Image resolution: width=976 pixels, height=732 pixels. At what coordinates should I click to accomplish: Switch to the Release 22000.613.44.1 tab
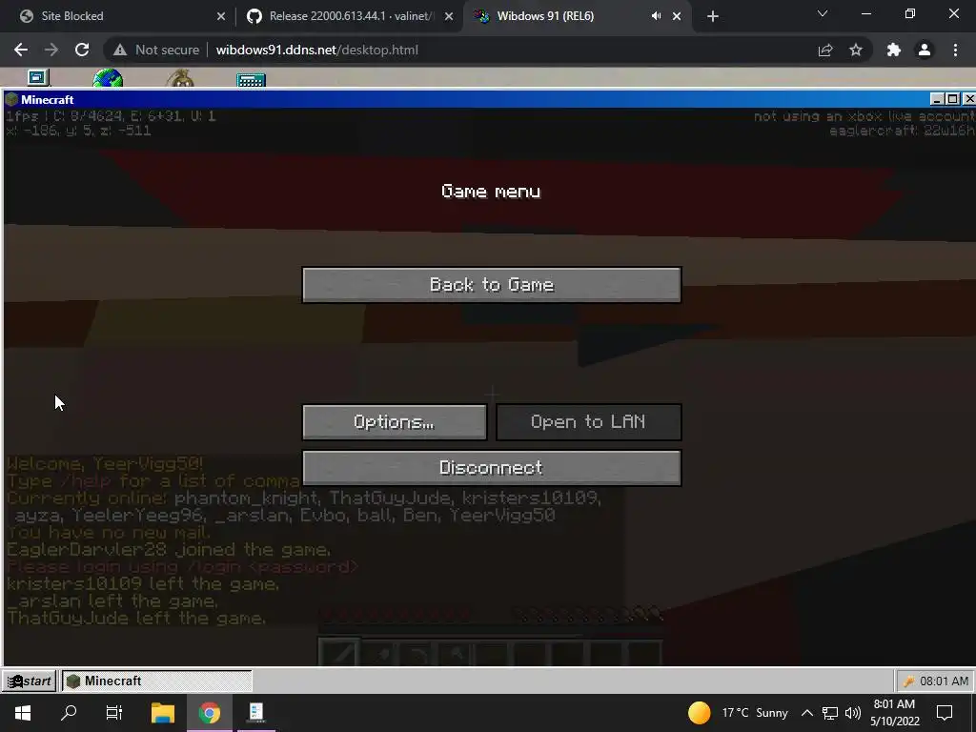click(x=350, y=16)
